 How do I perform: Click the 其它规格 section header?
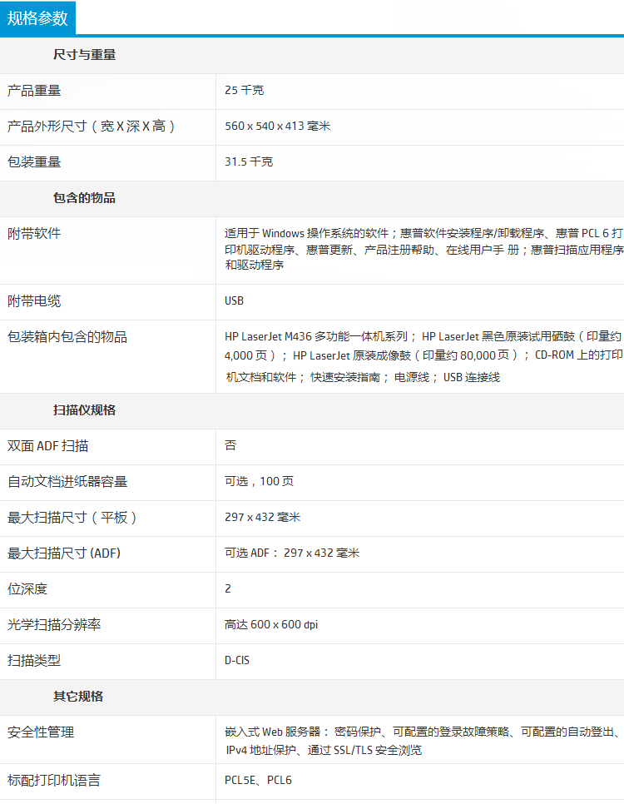click(78, 697)
